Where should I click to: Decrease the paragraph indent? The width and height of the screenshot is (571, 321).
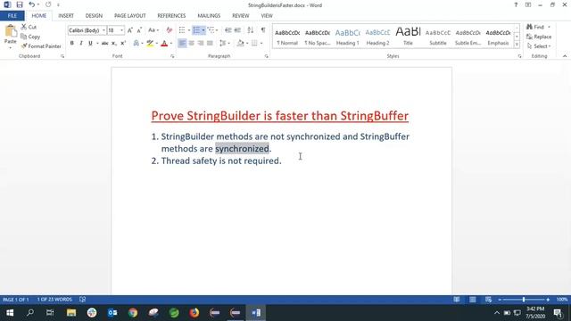pyautogui.click(x=228, y=30)
